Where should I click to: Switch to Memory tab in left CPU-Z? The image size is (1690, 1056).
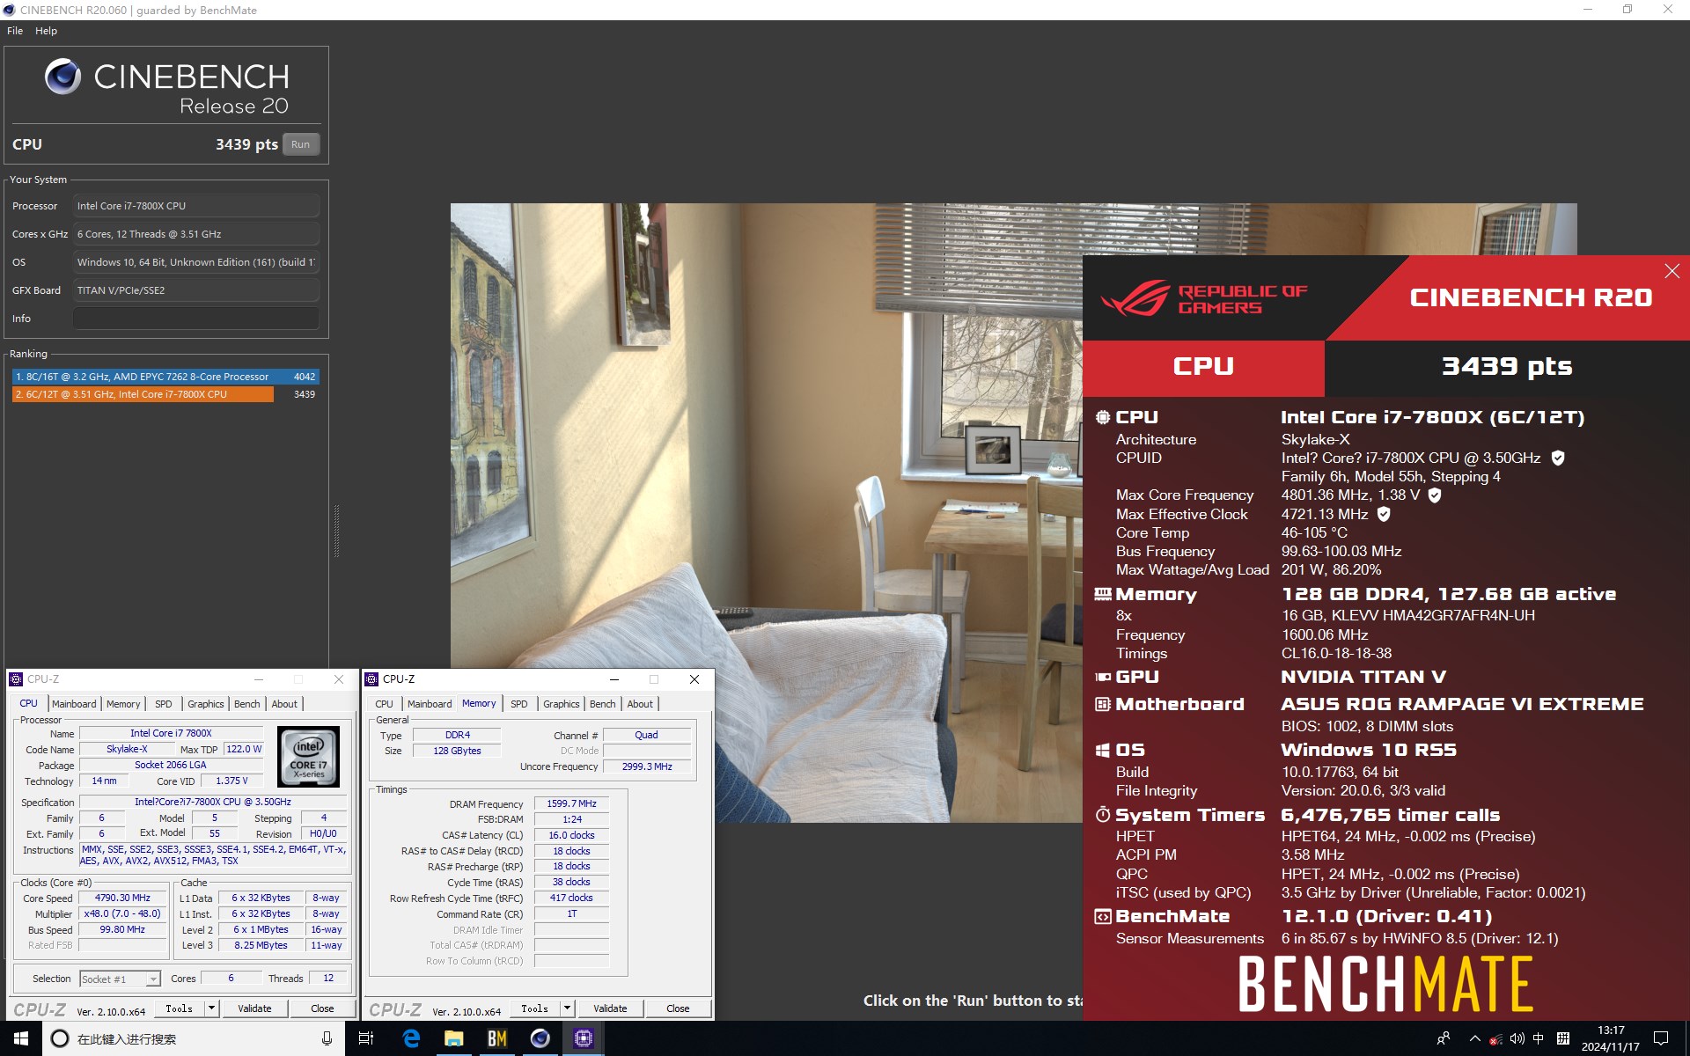(123, 704)
